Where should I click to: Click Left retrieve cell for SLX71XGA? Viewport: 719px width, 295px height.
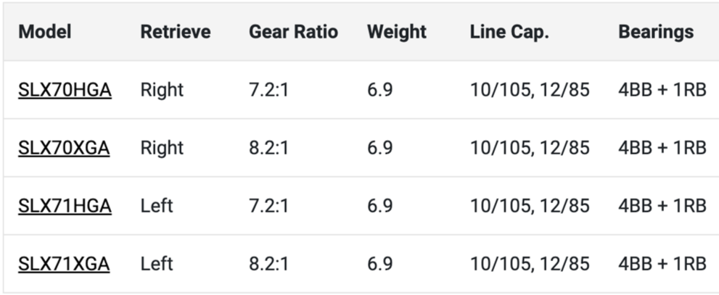[157, 264]
